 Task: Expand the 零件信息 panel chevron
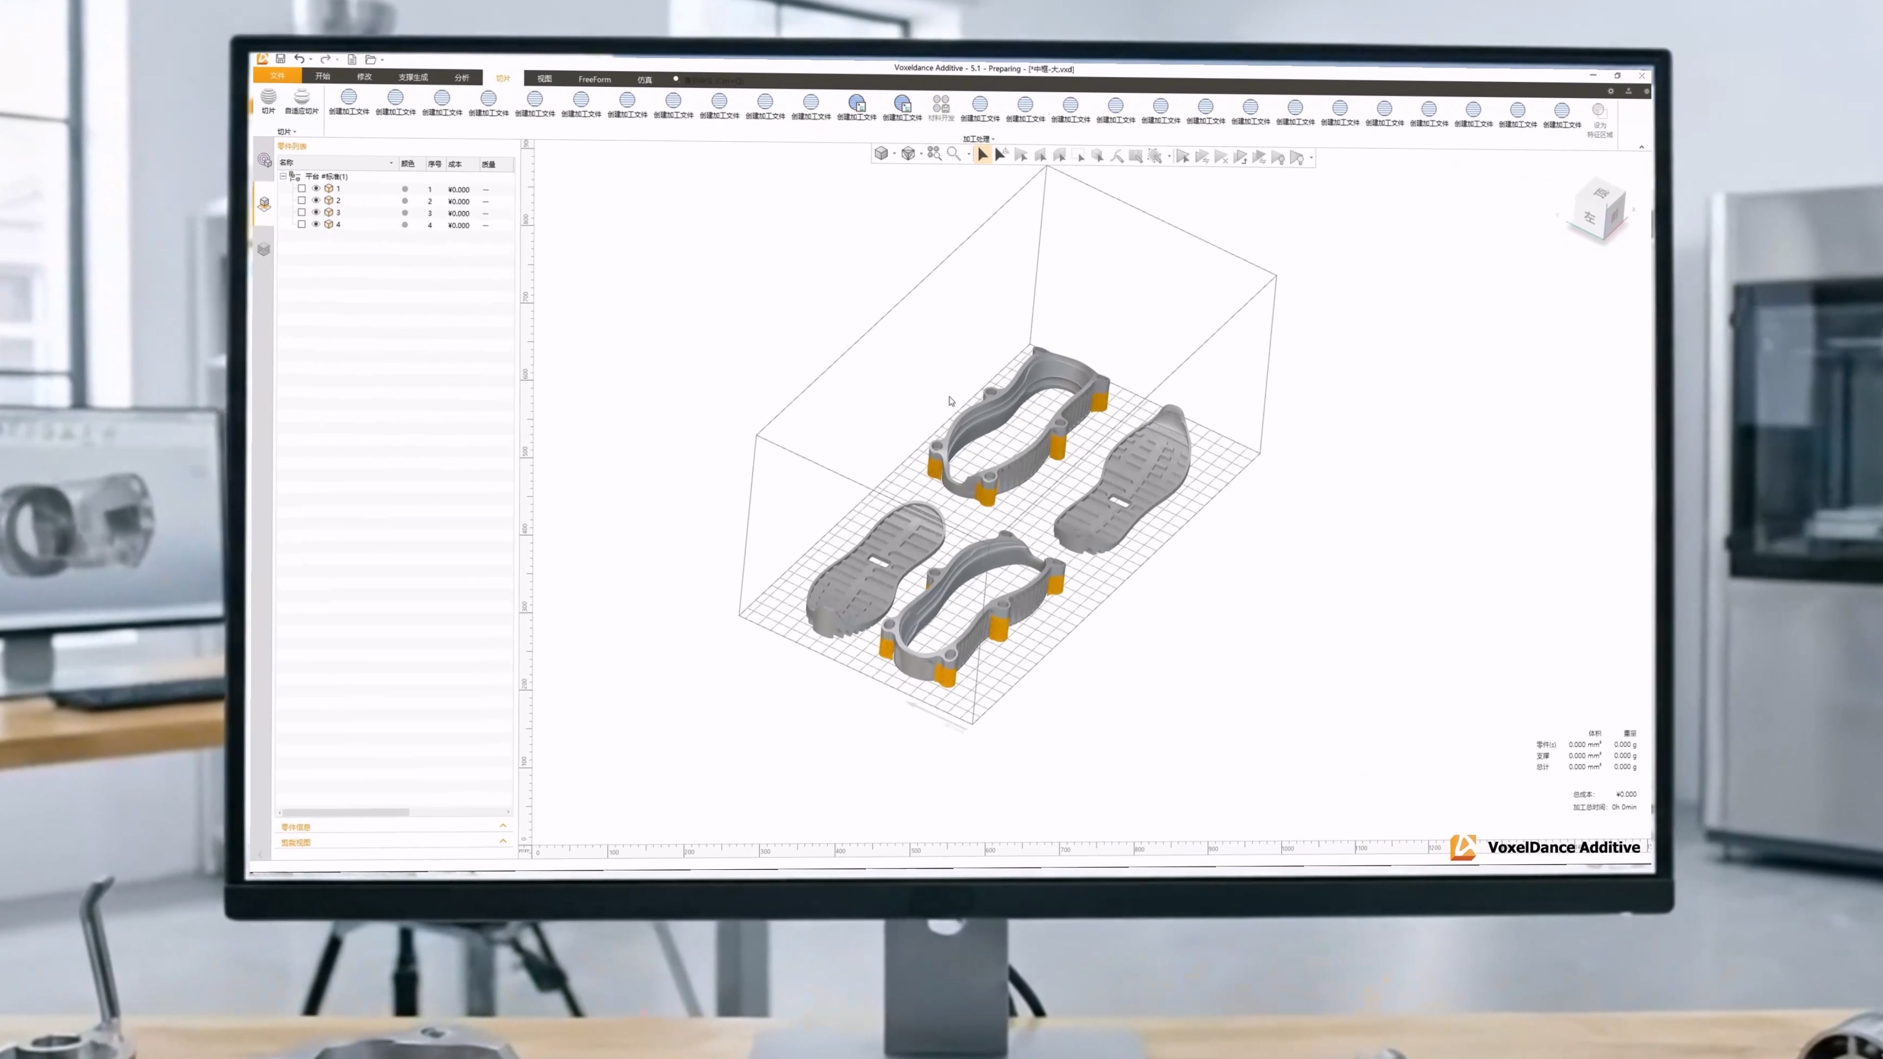pyautogui.click(x=503, y=826)
